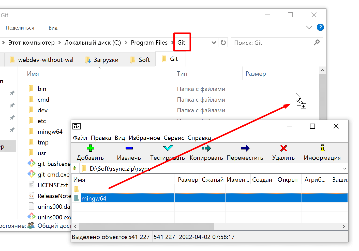The height and width of the screenshot is (251, 359).
Task: Sort Explorer files by Размер column header
Action: (256, 74)
